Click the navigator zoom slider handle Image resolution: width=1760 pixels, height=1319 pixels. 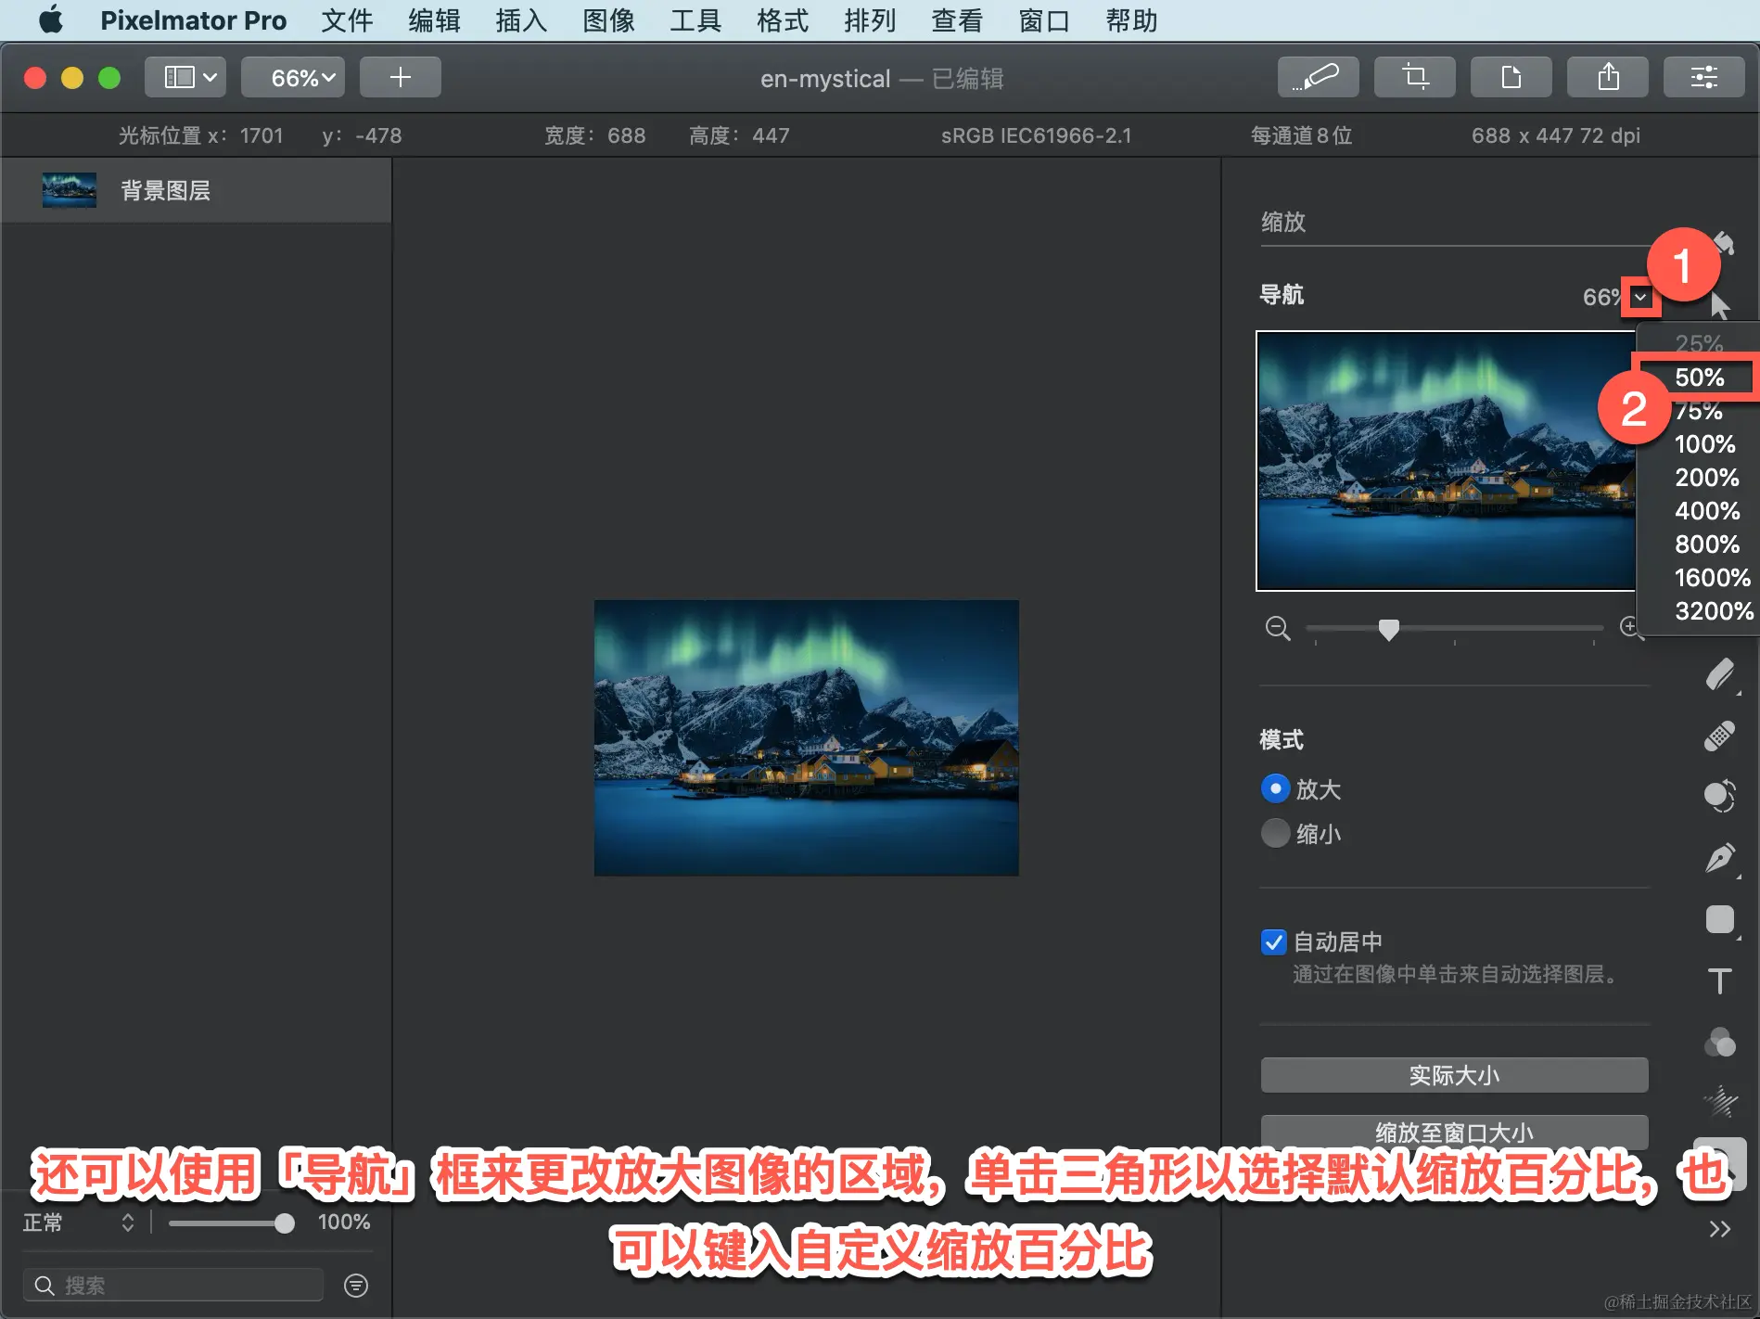pyautogui.click(x=1388, y=630)
